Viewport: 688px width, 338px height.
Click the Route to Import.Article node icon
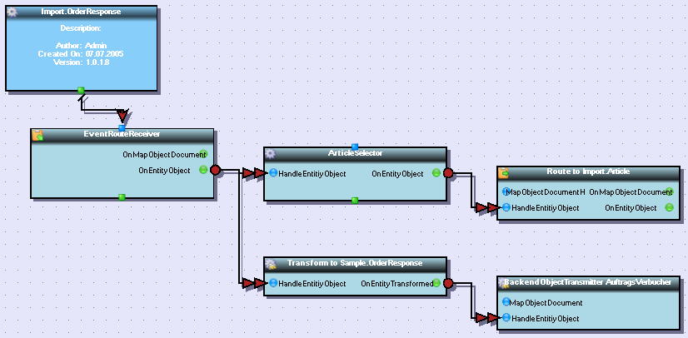pyautogui.click(x=504, y=173)
